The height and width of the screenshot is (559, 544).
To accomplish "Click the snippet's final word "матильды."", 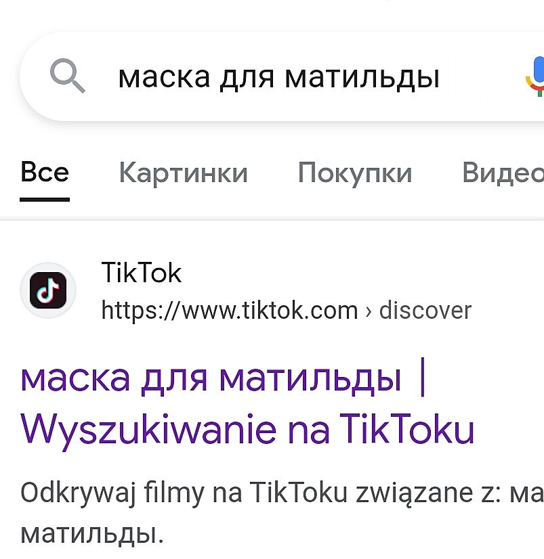I will tap(92, 535).
